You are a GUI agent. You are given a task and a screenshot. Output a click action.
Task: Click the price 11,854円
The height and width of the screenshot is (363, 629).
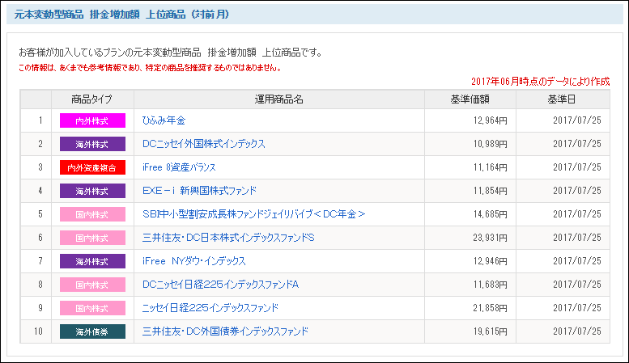(491, 191)
